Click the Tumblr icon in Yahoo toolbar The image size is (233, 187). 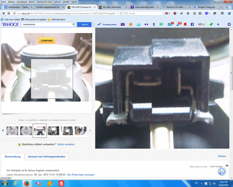pyautogui.click(x=154, y=24)
